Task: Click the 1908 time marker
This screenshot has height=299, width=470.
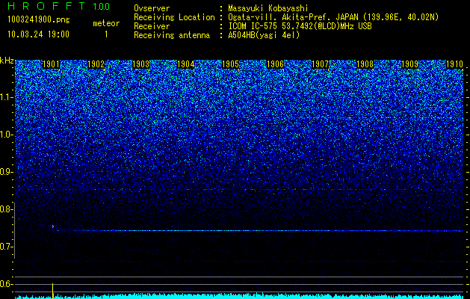Action: 365,64
